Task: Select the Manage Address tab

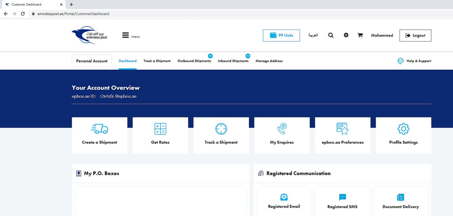Action: [x=269, y=61]
